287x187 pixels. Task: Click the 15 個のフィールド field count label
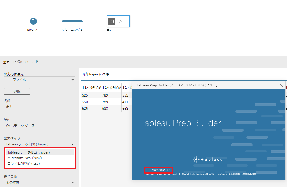(26, 62)
